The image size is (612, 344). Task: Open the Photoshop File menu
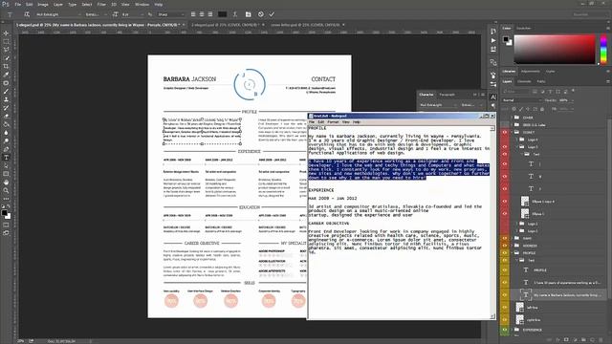pos(17,4)
